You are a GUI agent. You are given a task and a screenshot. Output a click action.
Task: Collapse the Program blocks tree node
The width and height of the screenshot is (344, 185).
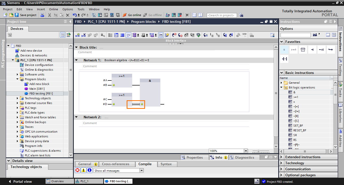[x=17, y=79]
